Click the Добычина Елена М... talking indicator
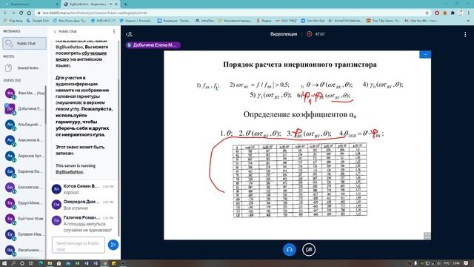This screenshot has height=267, width=474. point(153,45)
